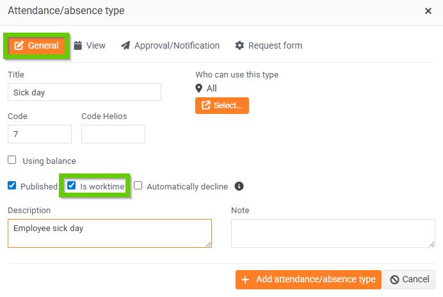Focus the Code Helios input box
Image resolution: width=443 pixels, height=297 pixels.
113,134
